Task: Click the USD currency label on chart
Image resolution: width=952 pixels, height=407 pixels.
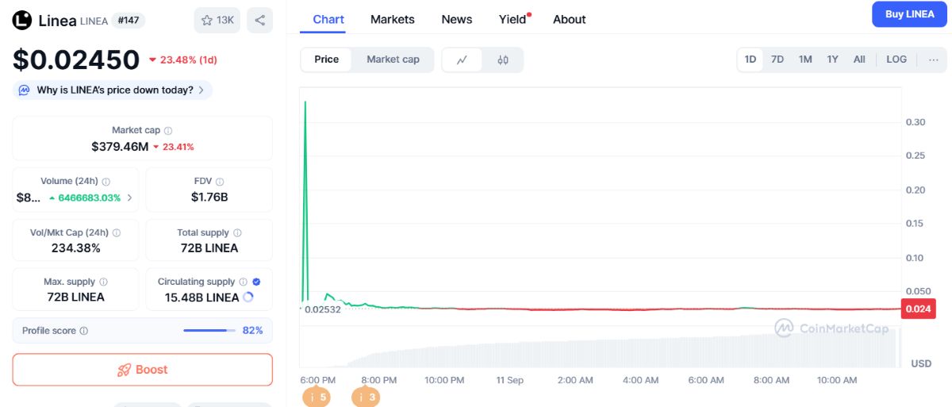Action: (x=921, y=363)
